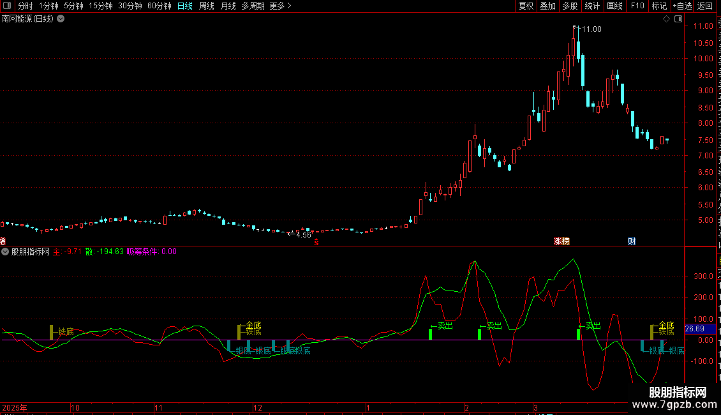
Task: Click the 2025年 timeline label
Action: (15, 407)
